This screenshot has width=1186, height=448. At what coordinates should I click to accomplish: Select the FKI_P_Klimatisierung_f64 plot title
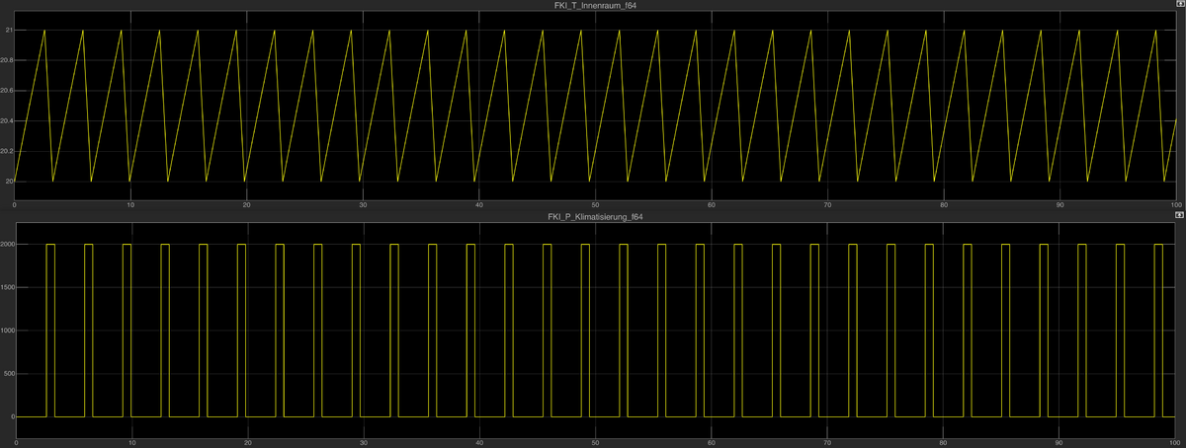594,215
